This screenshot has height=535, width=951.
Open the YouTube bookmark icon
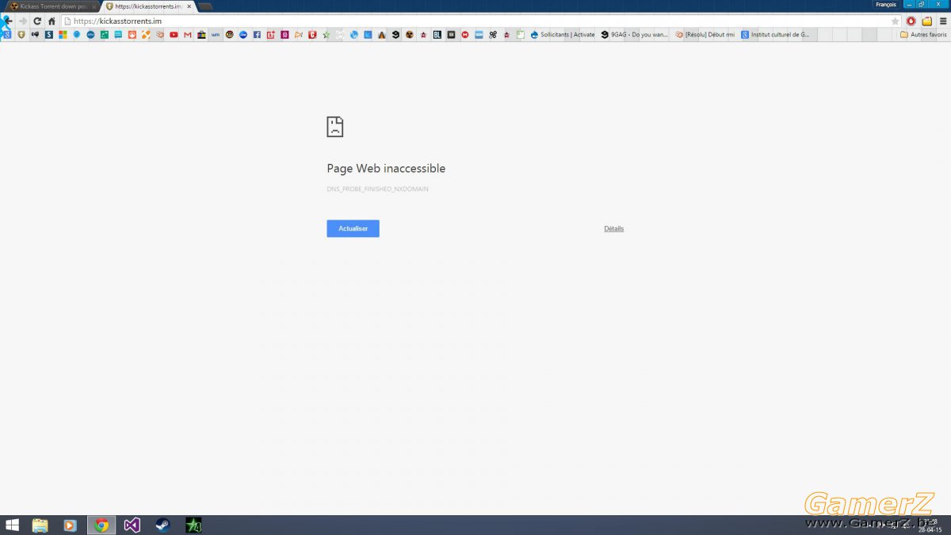coord(174,35)
